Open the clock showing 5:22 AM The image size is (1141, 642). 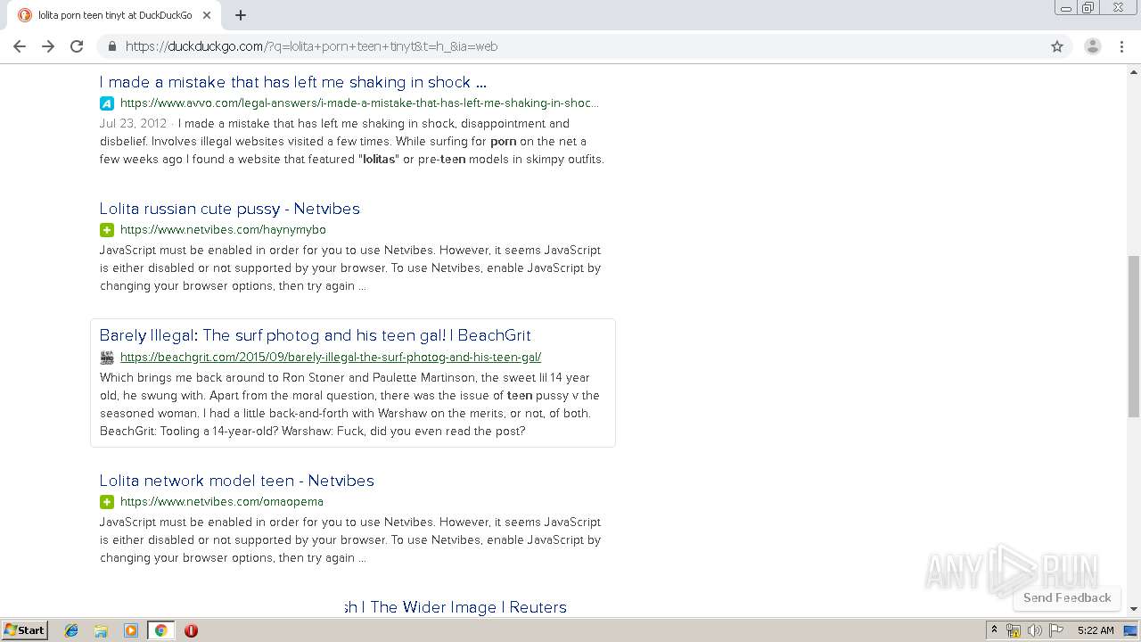click(x=1096, y=630)
